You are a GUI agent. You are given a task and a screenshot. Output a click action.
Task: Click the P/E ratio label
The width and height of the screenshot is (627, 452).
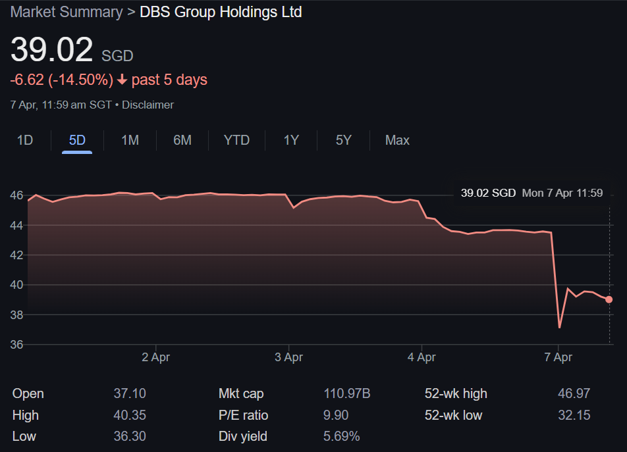click(x=244, y=415)
